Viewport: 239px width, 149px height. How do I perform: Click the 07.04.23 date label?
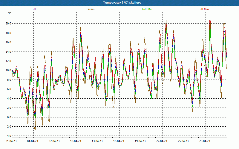54,141
